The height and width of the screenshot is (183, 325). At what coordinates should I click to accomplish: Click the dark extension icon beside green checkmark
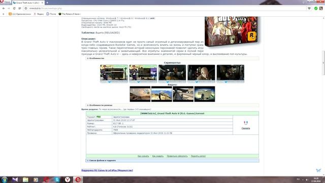[x=321, y=8]
